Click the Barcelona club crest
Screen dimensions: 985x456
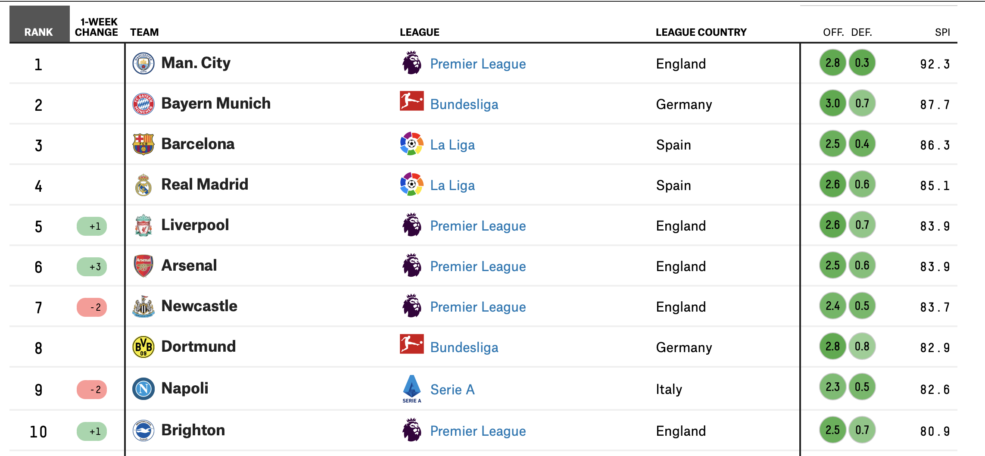(143, 144)
